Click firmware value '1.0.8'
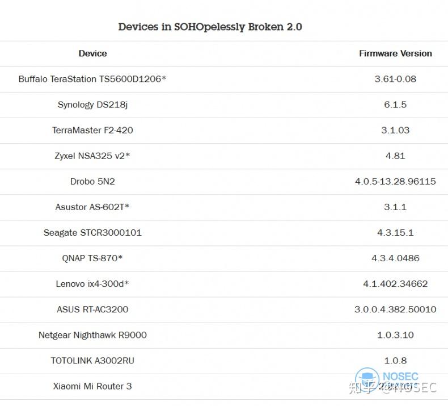This screenshot has width=448, height=406. (395, 361)
